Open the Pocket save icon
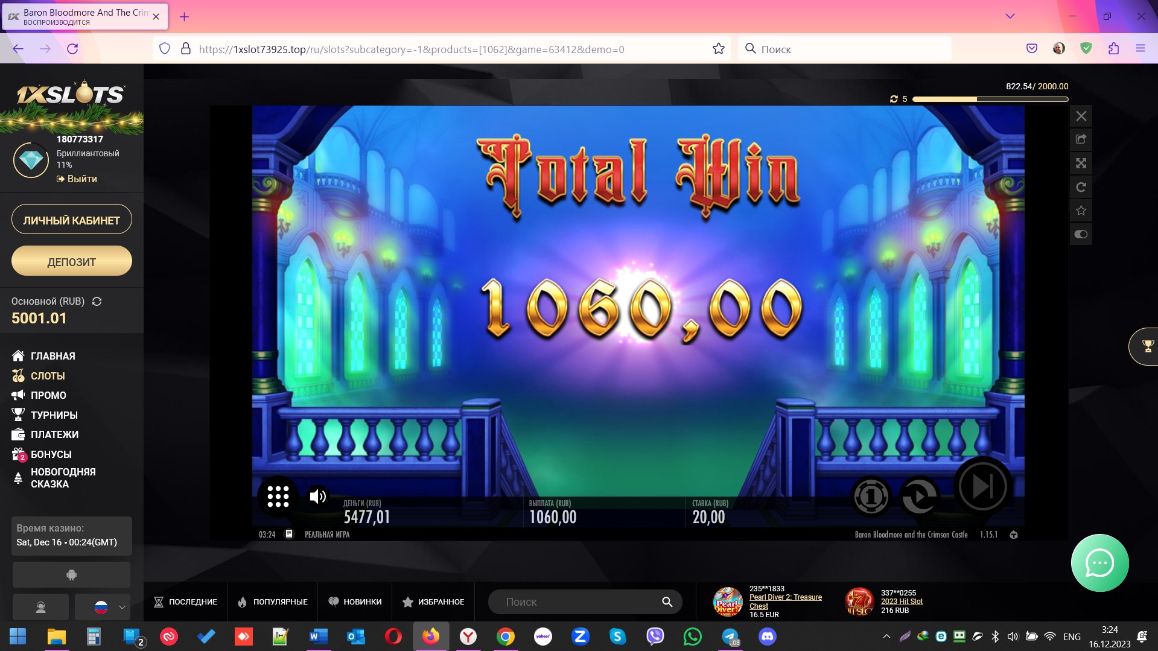The width and height of the screenshot is (1158, 651). [x=1031, y=49]
